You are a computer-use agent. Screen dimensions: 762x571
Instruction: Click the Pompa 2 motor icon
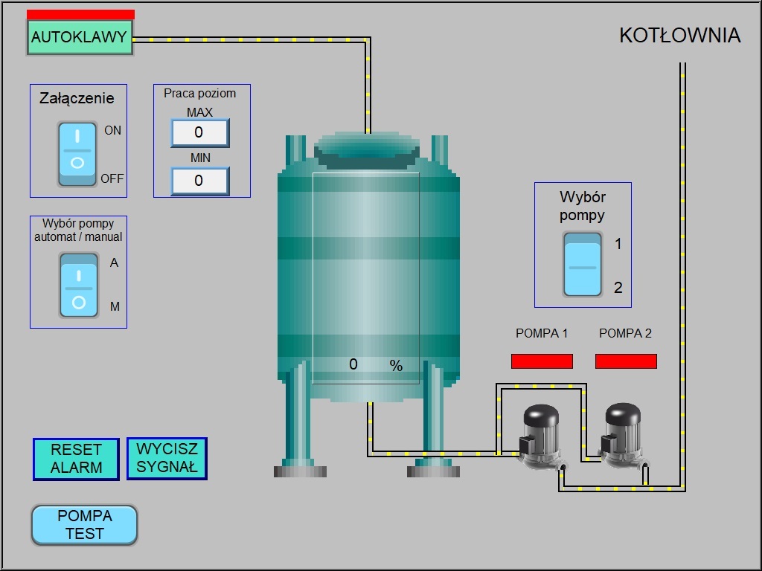pos(622,436)
